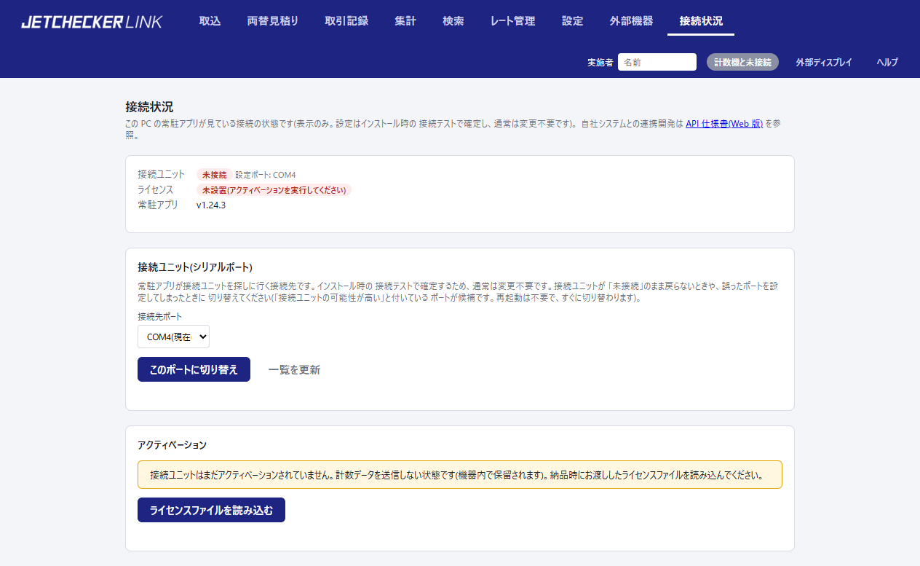Click the JETCHECKER LINK logo
The height and width of the screenshot is (566, 920).
92,22
